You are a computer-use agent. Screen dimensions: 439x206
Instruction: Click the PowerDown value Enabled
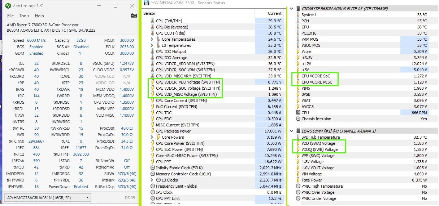click(x=81, y=187)
